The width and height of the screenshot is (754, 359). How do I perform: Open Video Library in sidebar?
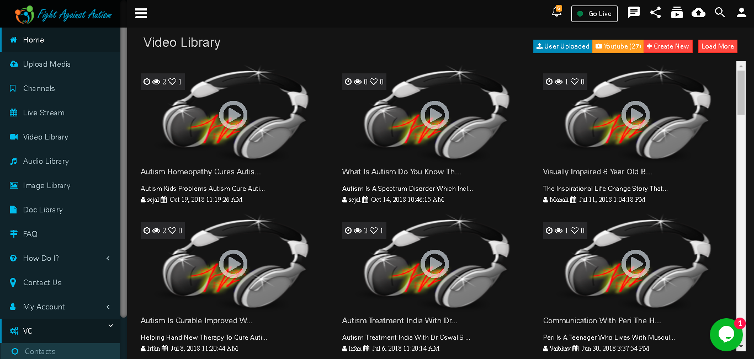point(60,137)
